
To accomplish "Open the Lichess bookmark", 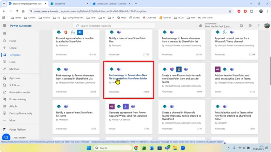I will (134, 18).
